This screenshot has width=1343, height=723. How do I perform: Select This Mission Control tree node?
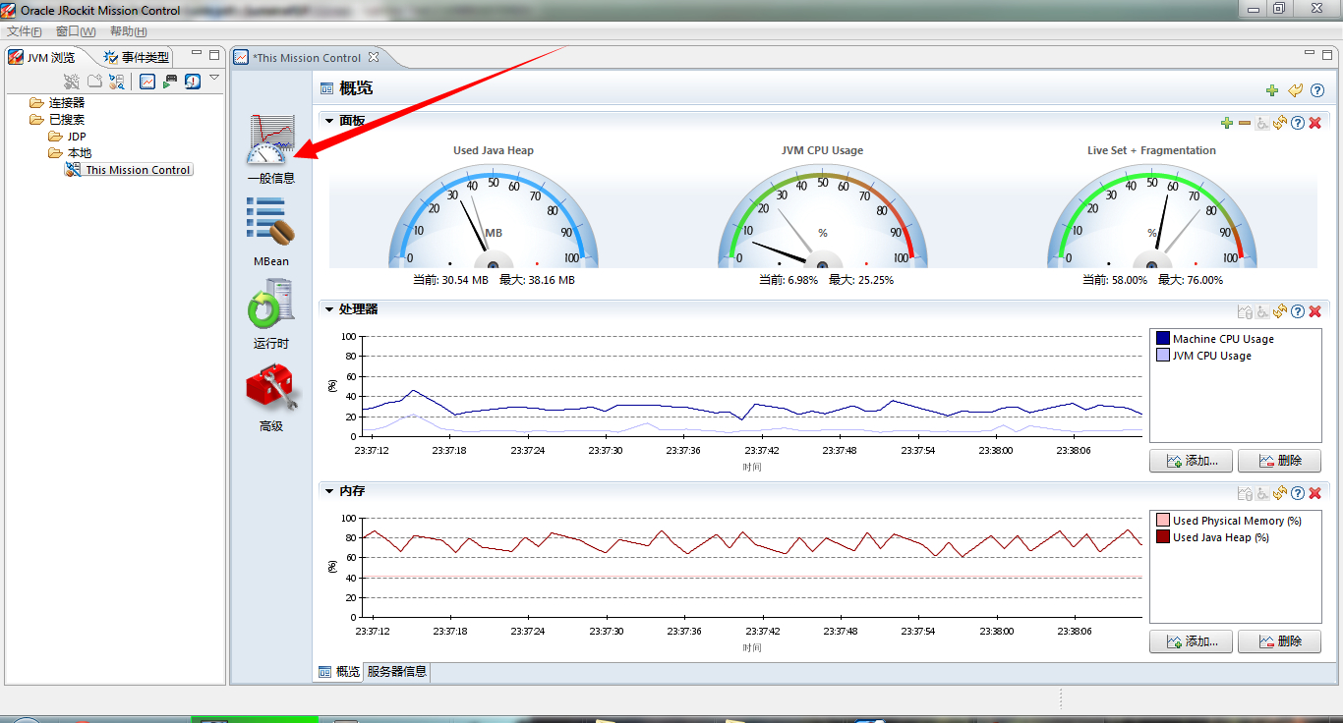pos(129,170)
